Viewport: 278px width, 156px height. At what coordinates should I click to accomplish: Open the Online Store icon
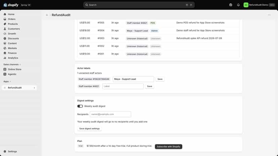[x=5, y=69]
